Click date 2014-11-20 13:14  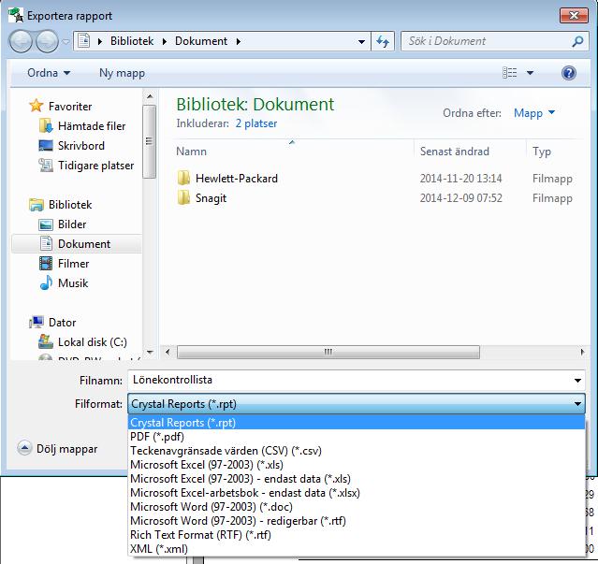click(x=460, y=179)
